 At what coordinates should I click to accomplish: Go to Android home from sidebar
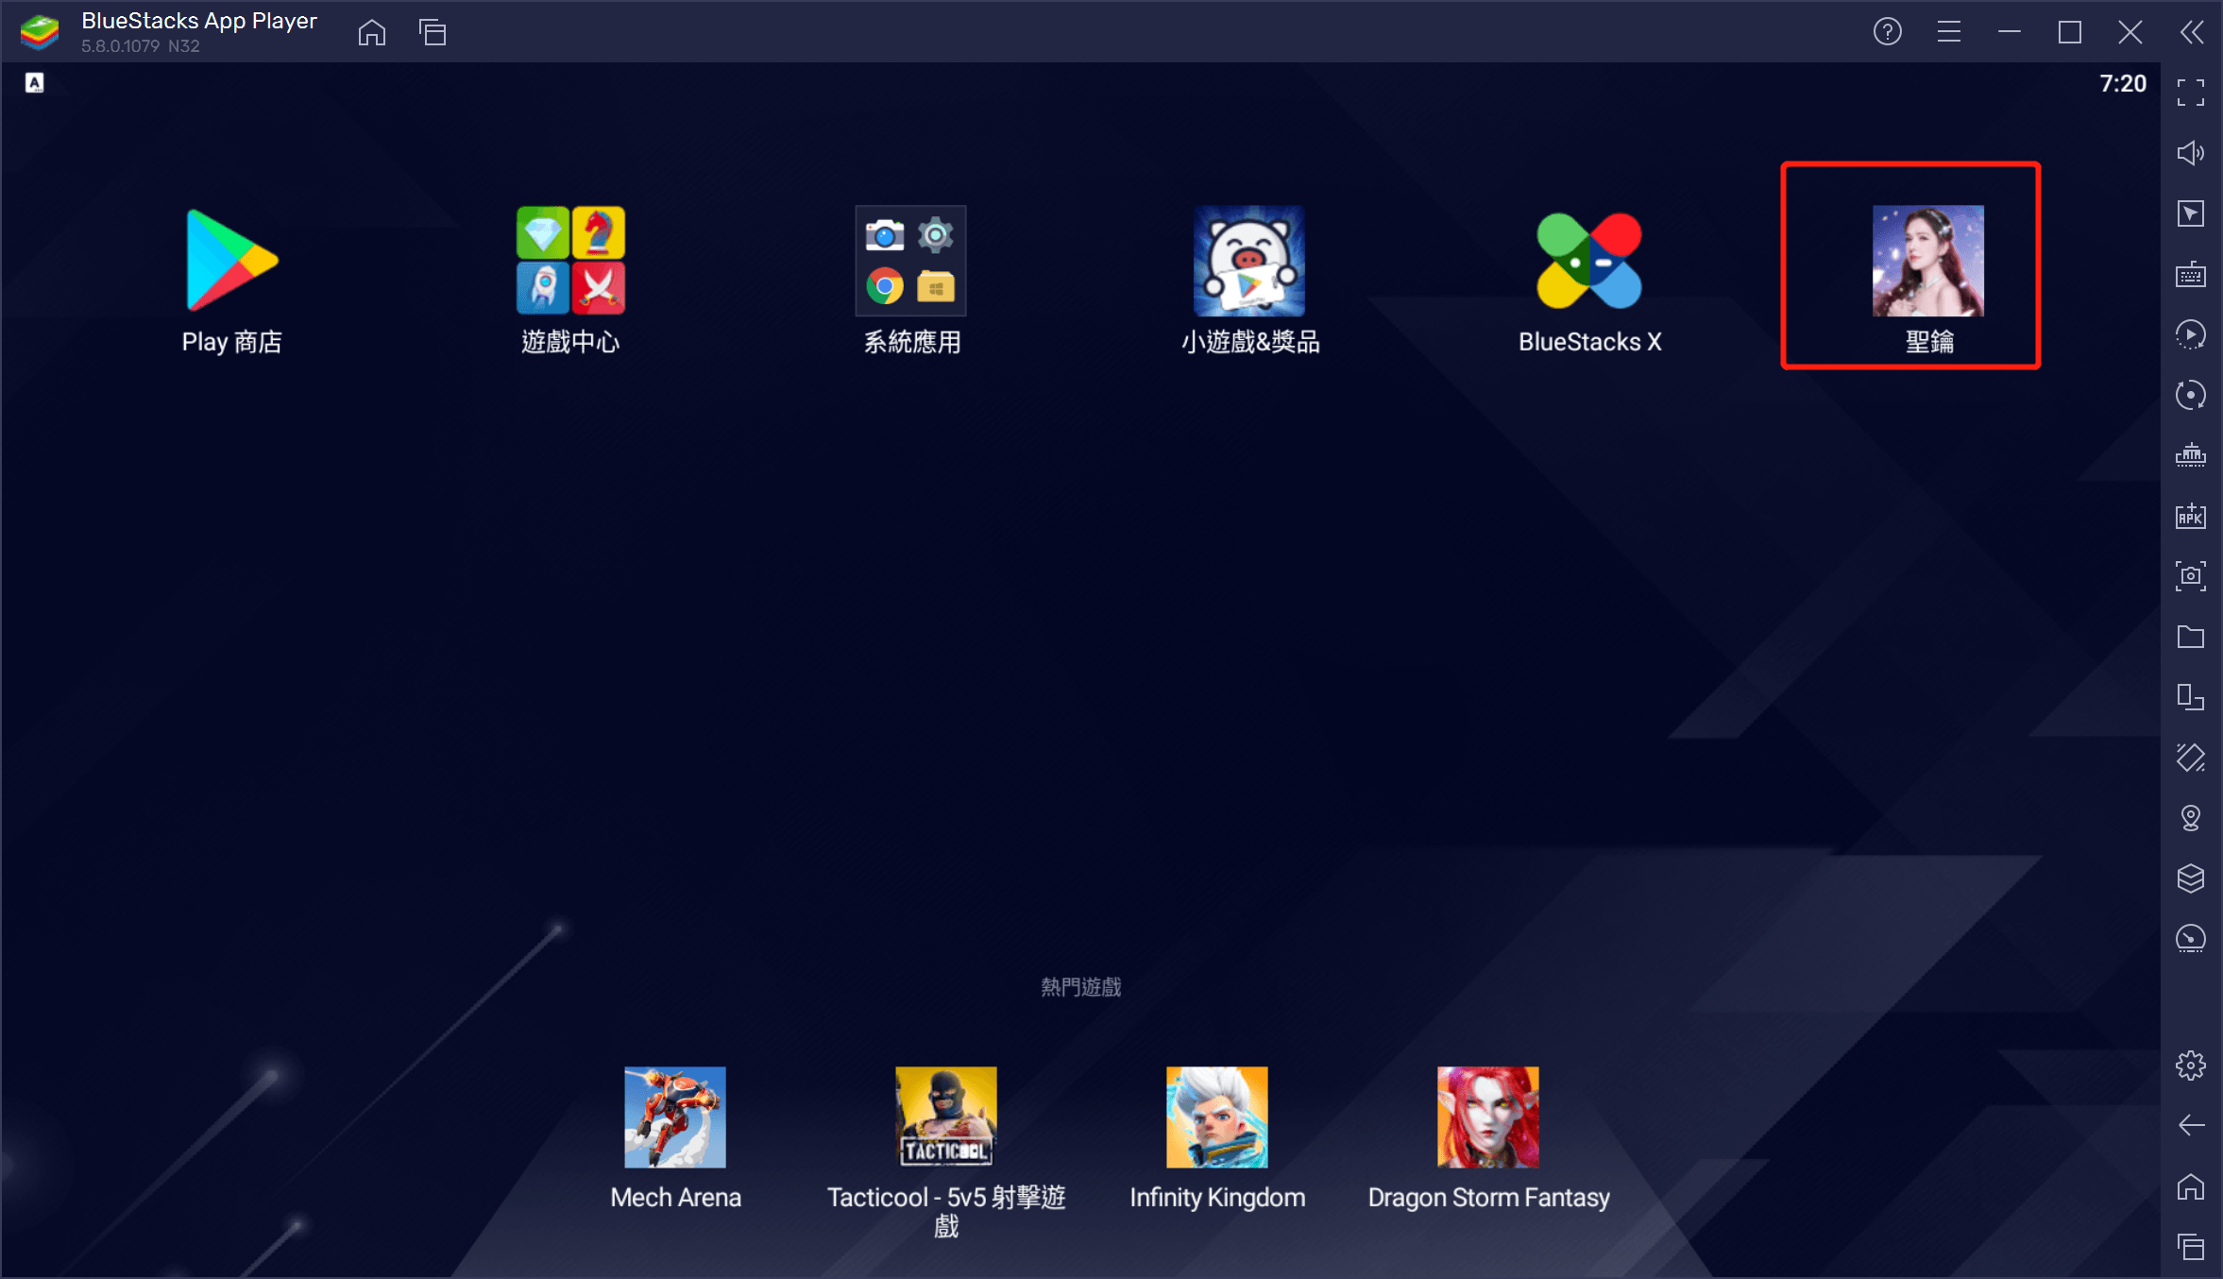pyautogui.click(x=2191, y=1186)
